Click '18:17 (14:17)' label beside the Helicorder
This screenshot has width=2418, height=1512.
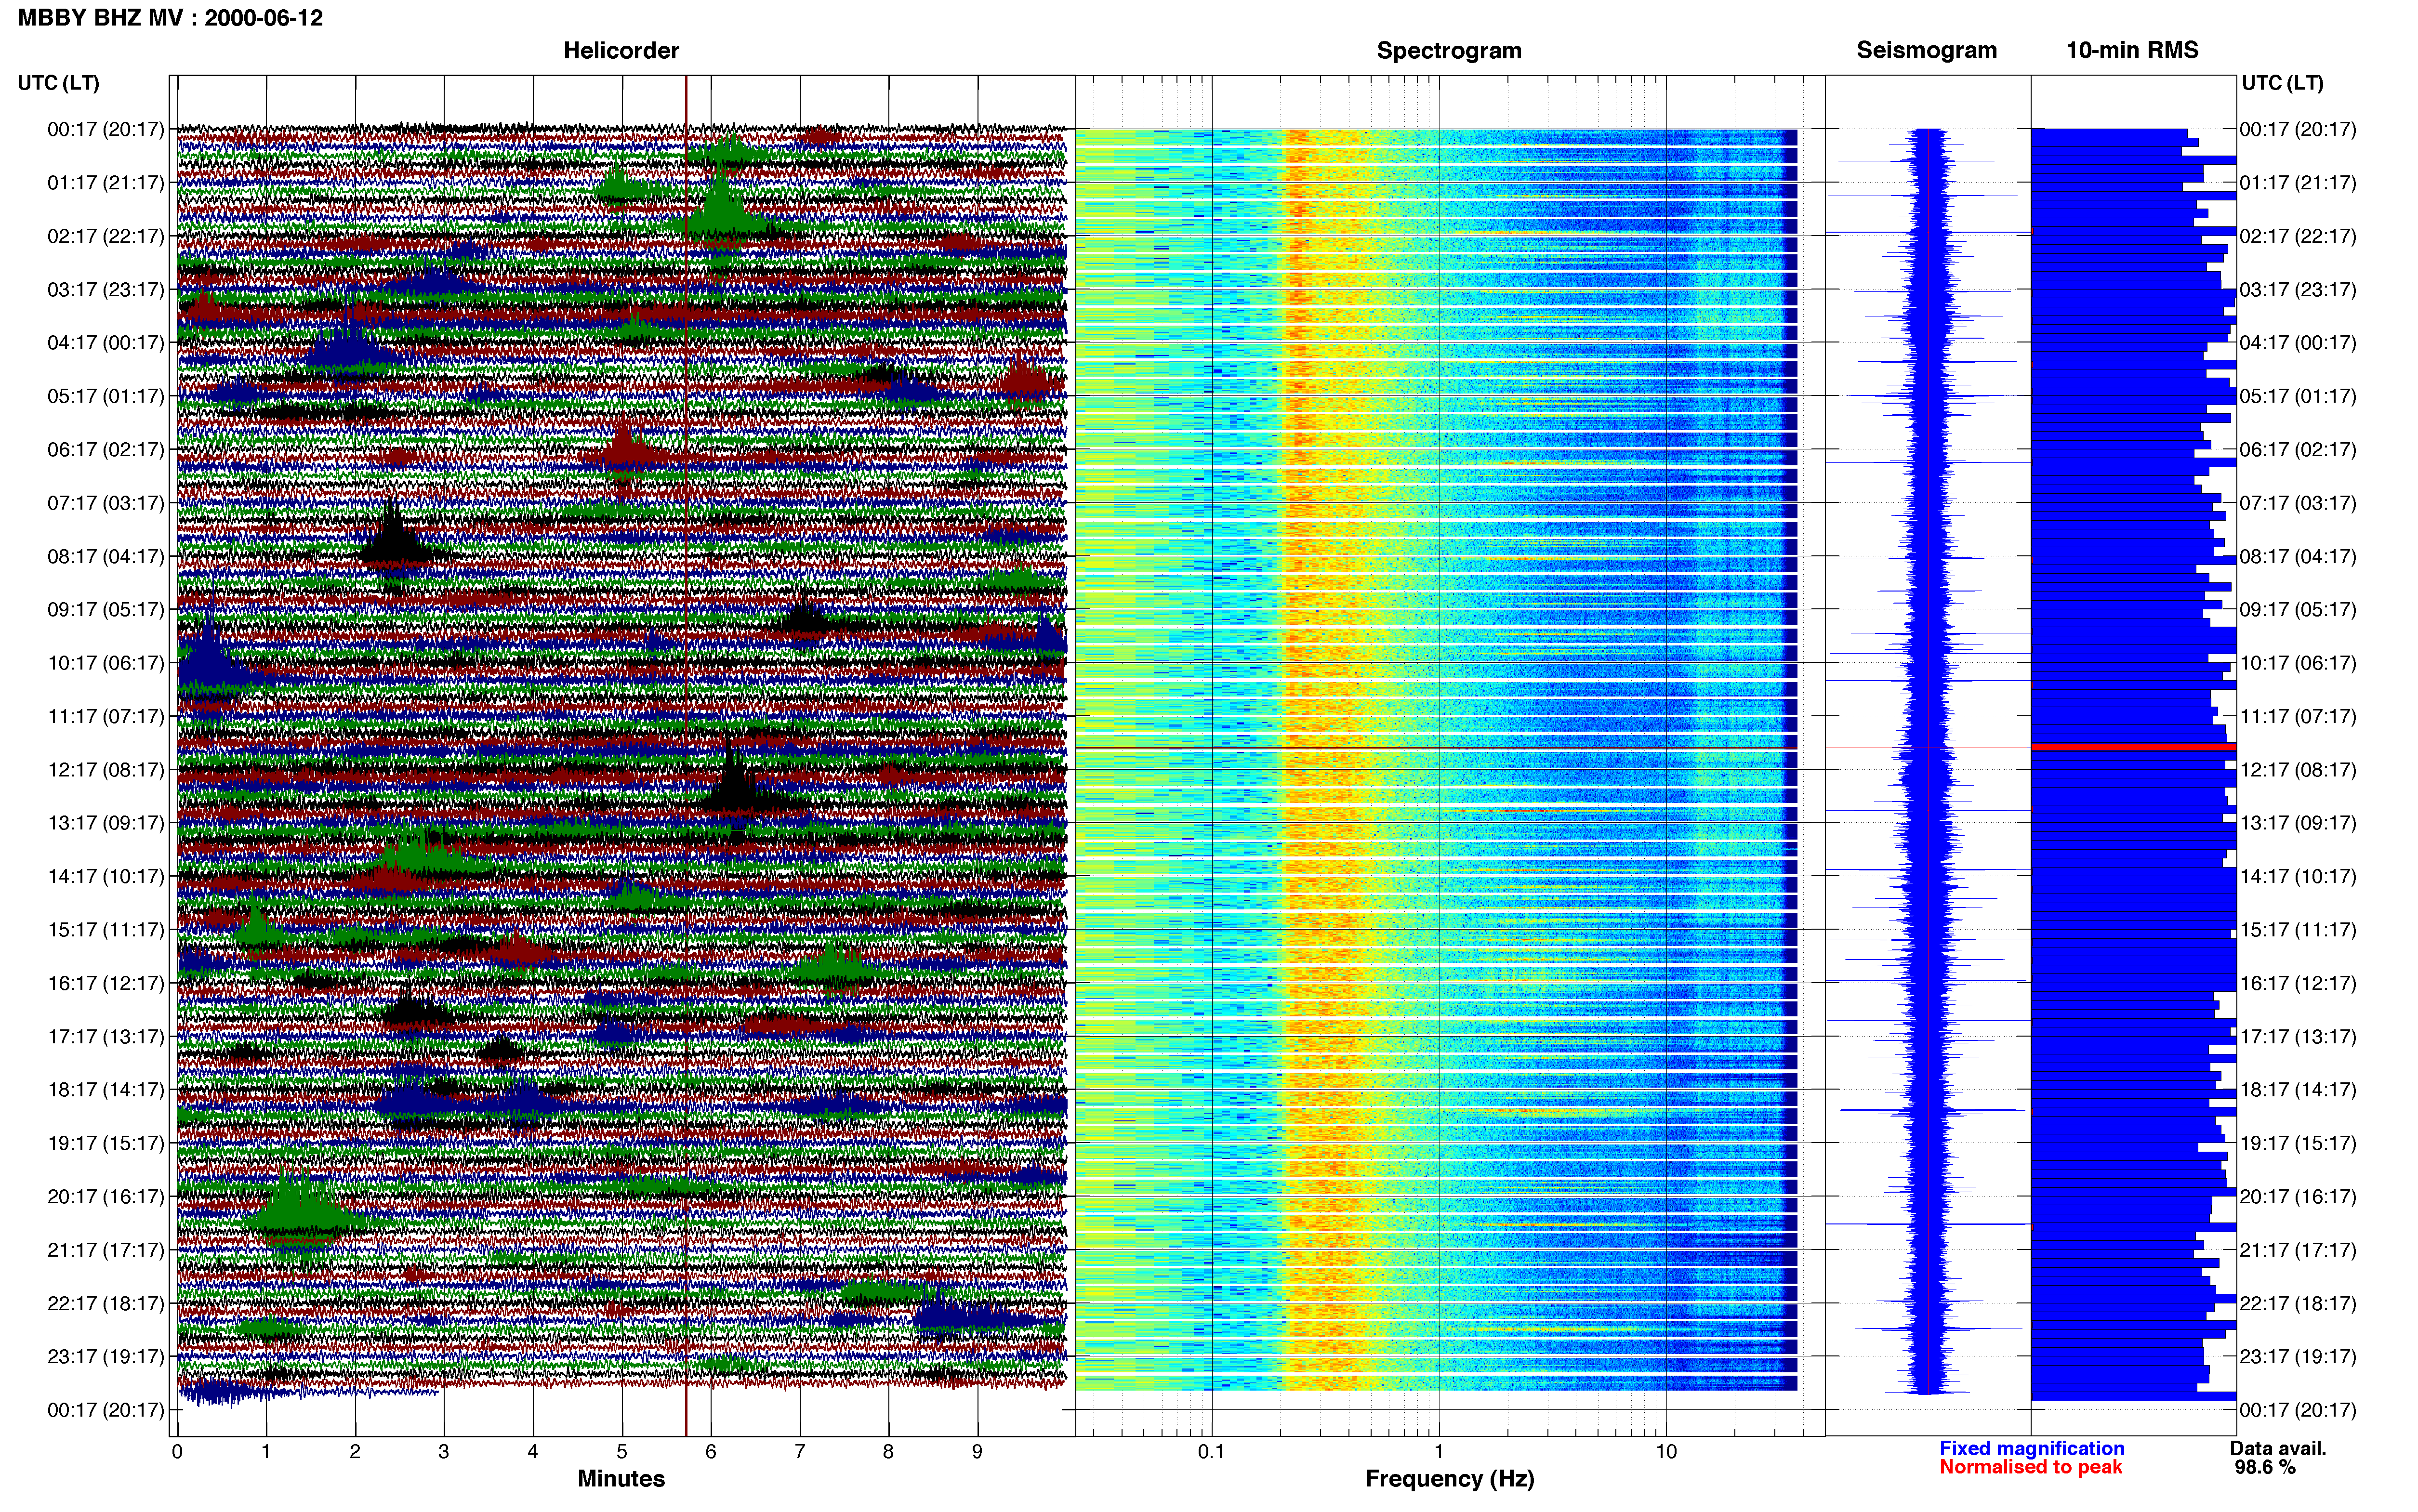point(106,1090)
